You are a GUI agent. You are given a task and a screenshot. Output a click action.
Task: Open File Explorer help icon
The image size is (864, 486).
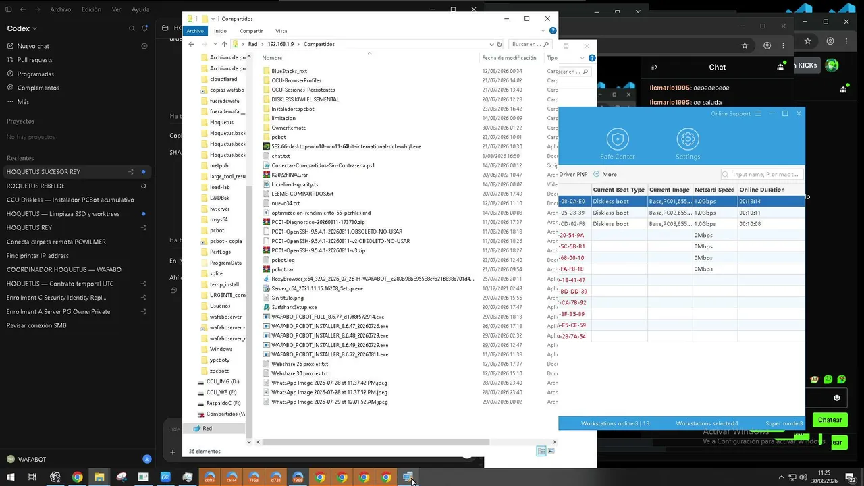click(553, 31)
